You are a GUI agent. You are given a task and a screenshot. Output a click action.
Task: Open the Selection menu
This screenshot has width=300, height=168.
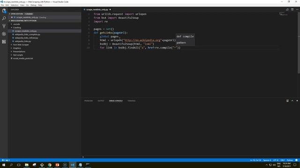(15, 5)
